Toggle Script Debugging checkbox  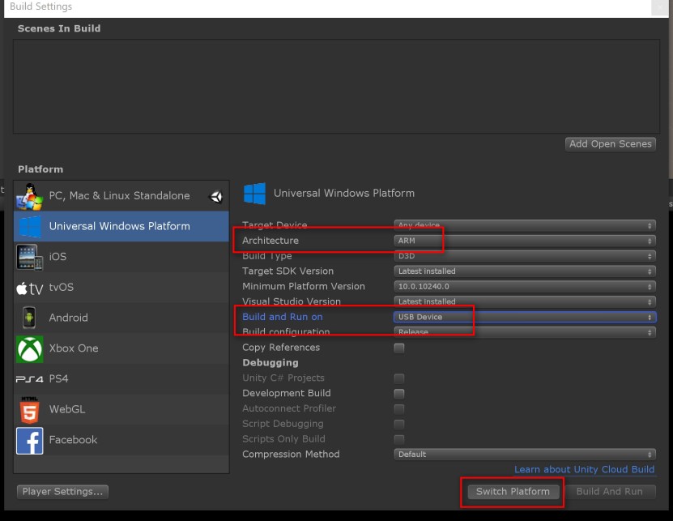click(399, 425)
